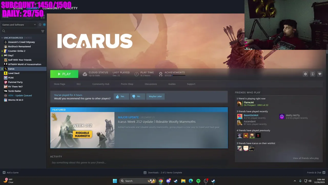
Task: Click the thumbs-down No recommend button
Action: pos(137,96)
